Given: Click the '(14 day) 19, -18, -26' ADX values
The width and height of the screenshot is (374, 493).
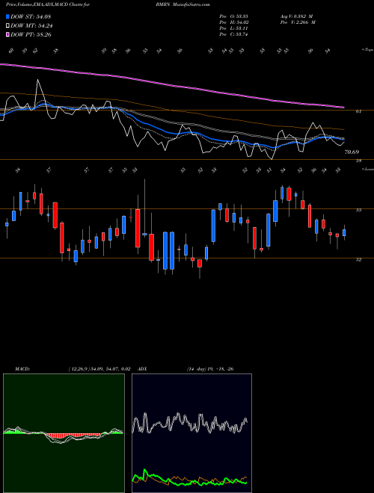Looking at the screenshot, I should point(210,369).
